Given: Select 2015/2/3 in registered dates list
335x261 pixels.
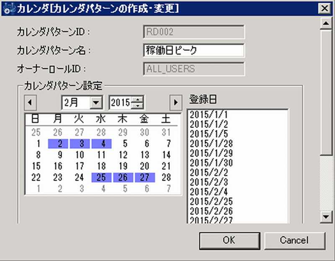Looking at the screenshot, I should coord(209,182).
